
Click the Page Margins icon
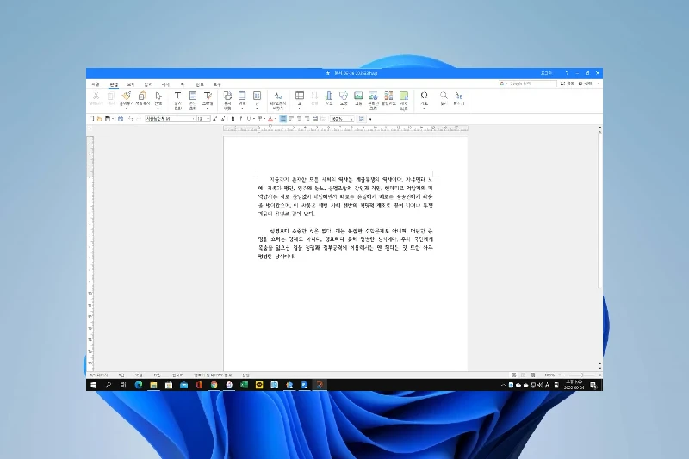pos(242,96)
